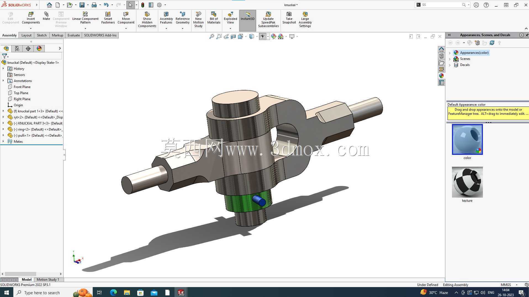This screenshot has width=529, height=297.
Task: Click Take Snapshot tool
Action: (x=289, y=18)
